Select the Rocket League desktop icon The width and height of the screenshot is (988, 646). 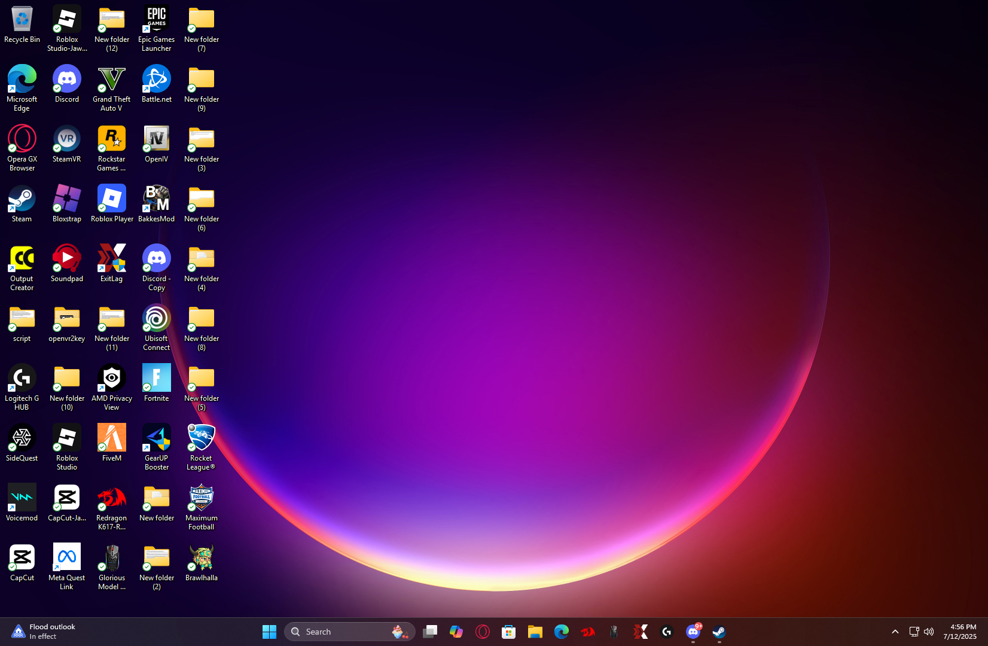pos(202,447)
